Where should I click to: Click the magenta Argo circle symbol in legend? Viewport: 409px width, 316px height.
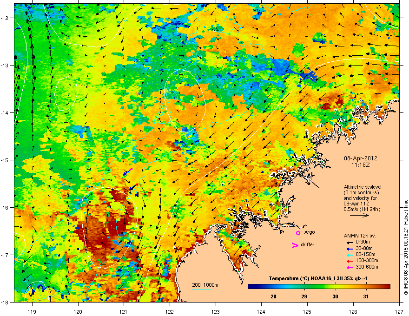click(x=298, y=233)
